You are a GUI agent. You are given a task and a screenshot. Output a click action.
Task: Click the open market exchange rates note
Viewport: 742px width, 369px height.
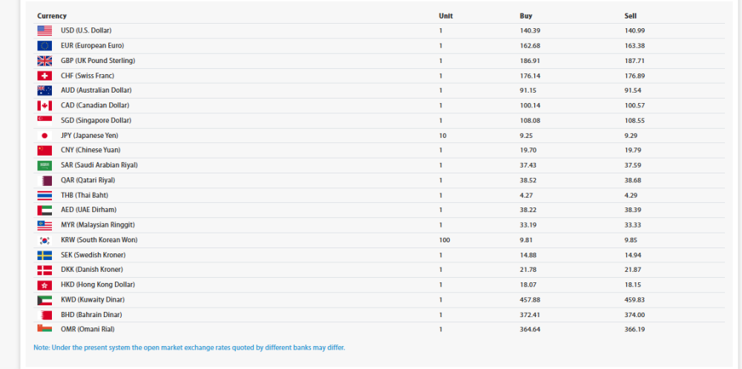point(189,348)
